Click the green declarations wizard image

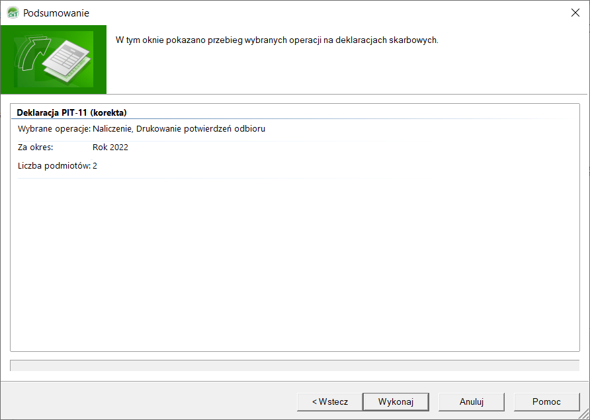coord(54,60)
